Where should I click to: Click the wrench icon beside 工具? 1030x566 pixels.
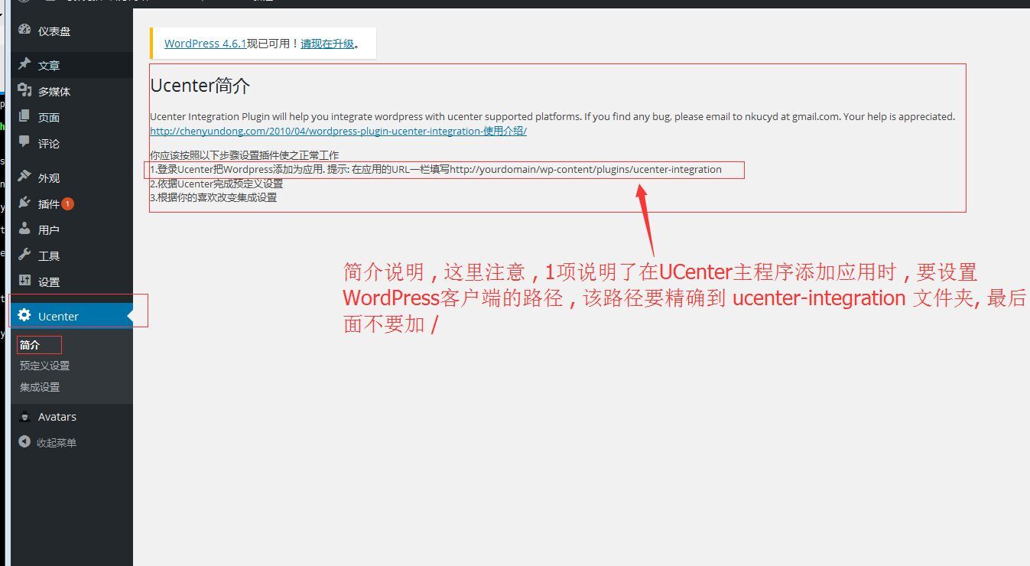(24, 255)
